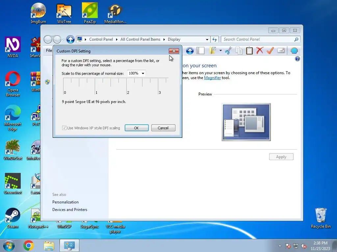This screenshot has height=252, width=337.
Task: Open the File menu
Action: click(x=49, y=51)
